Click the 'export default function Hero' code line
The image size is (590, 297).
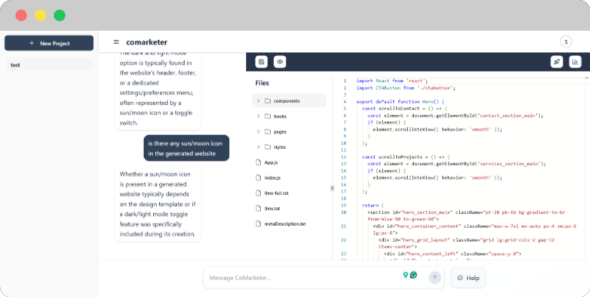(400, 101)
